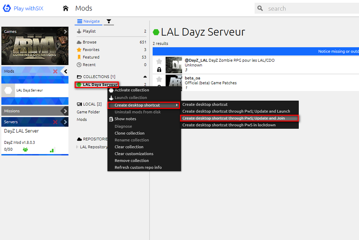Click the LOCAL computer icon
Screen dimensions: 359x240
click(x=79, y=104)
